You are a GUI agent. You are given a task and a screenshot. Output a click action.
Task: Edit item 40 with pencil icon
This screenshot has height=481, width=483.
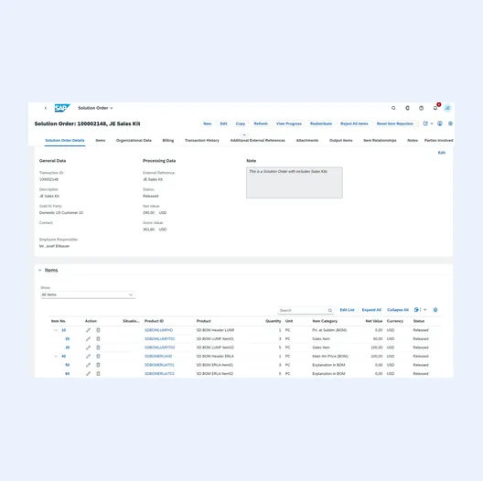pyautogui.click(x=88, y=357)
